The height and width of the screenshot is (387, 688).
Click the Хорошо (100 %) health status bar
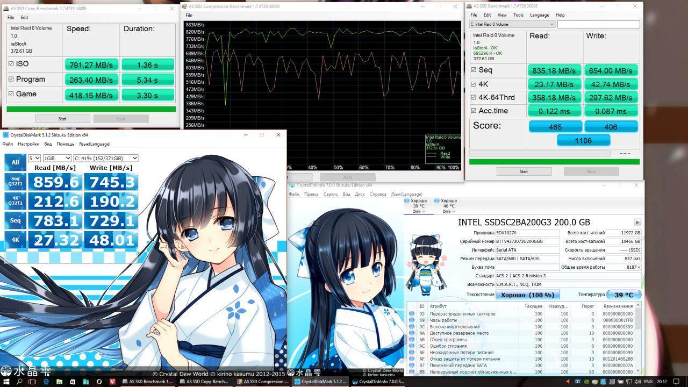click(527, 295)
